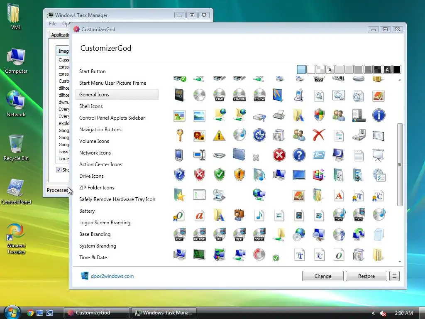
Task: Select Battery category
Action: pos(87,211)
